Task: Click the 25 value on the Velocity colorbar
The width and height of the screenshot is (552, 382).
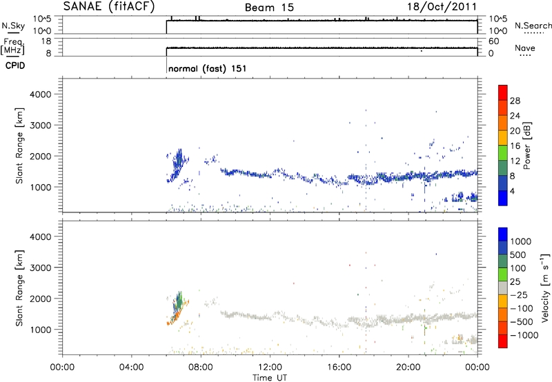Action: pyautogui.click(x=515, y=282)
